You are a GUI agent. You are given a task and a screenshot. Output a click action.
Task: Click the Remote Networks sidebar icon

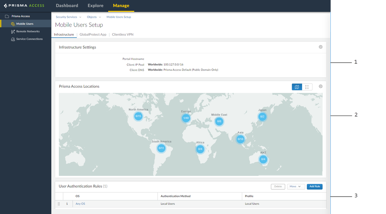coord(13,31)
